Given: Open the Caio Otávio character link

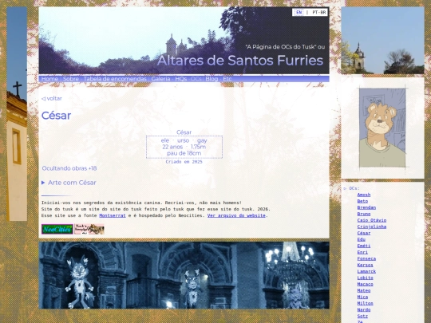Looking at the screenshot, I should point(372,220).
